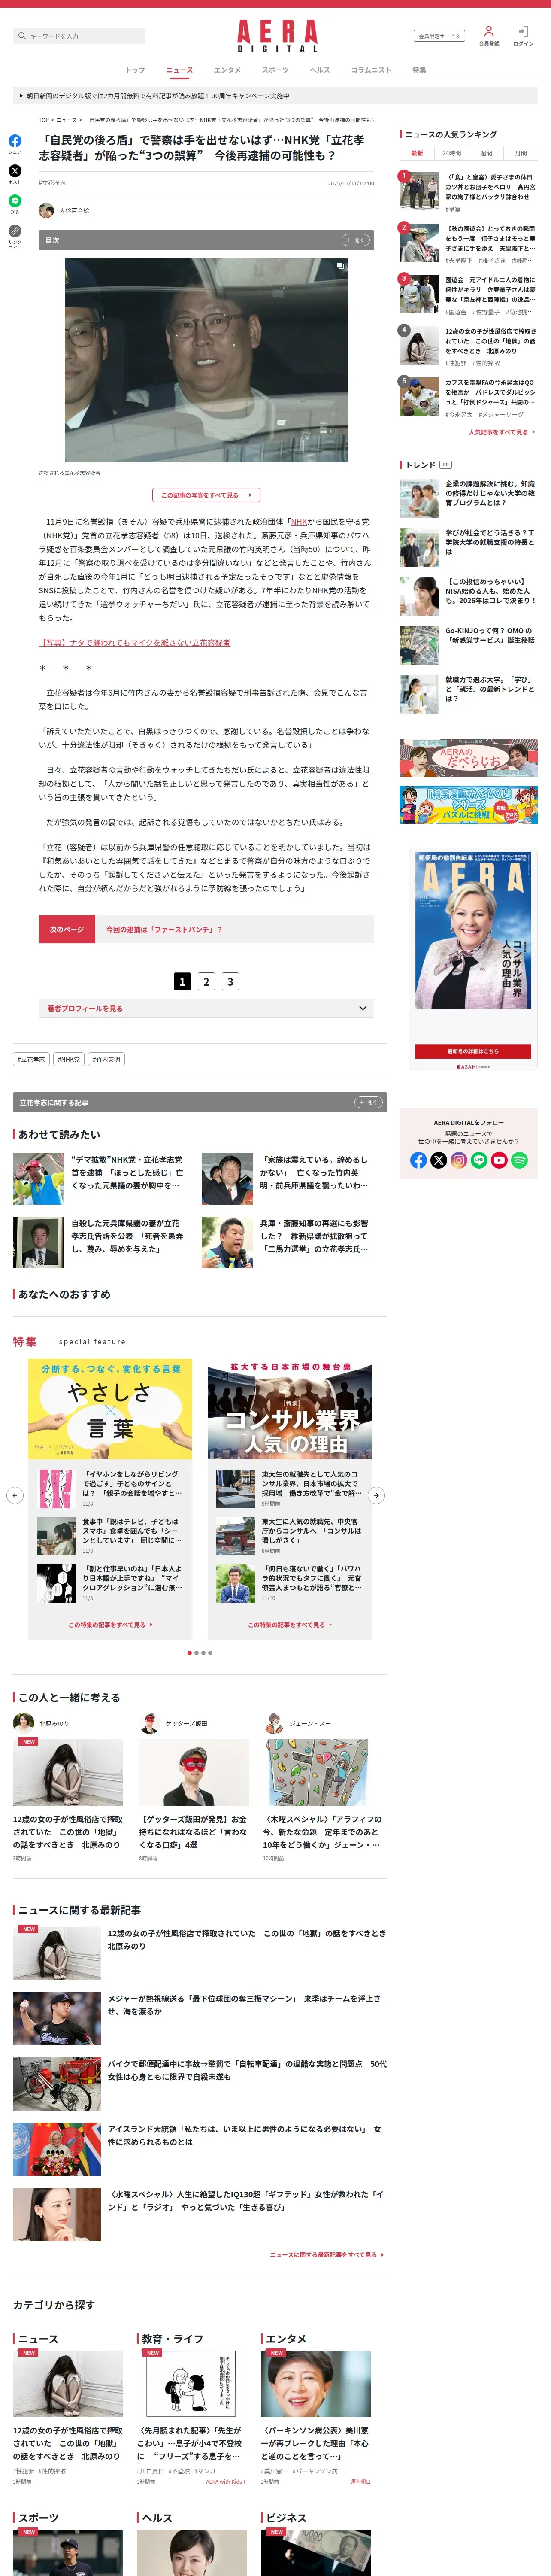Screen dimensions: 551x2576
Task: Open the ヘルス nav tab
Action: (x=320, y=70)
